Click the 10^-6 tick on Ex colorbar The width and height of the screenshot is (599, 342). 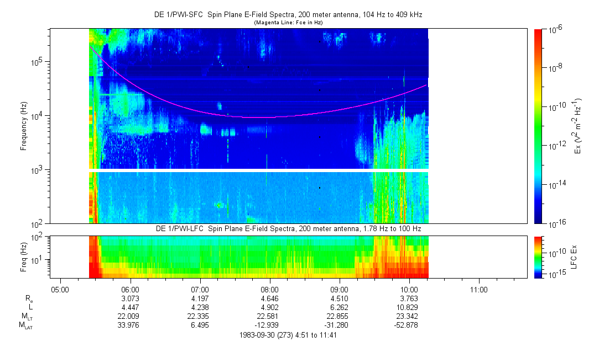[555, 30]
